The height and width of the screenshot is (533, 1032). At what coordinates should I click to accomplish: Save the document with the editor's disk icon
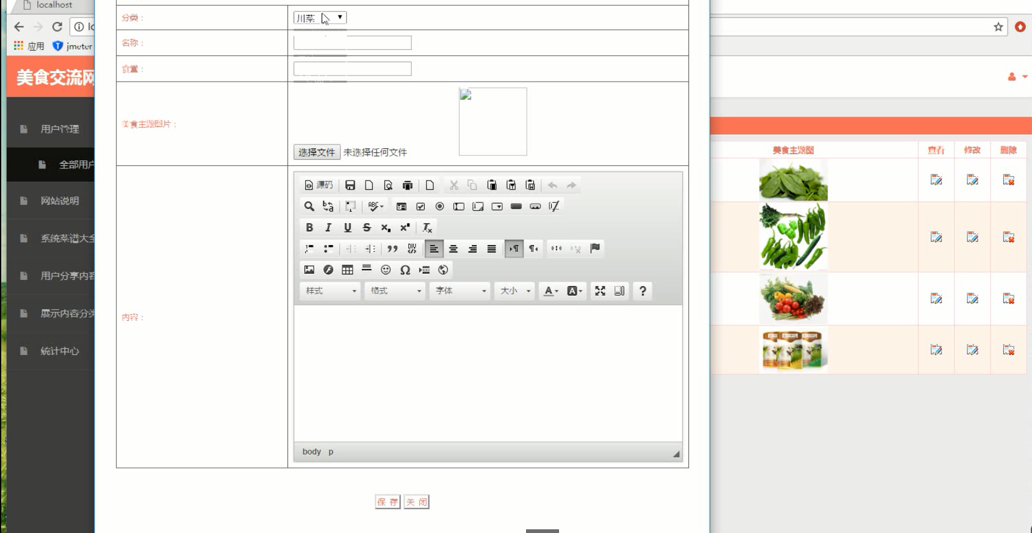pyautogui.click(x=350, y=185)
